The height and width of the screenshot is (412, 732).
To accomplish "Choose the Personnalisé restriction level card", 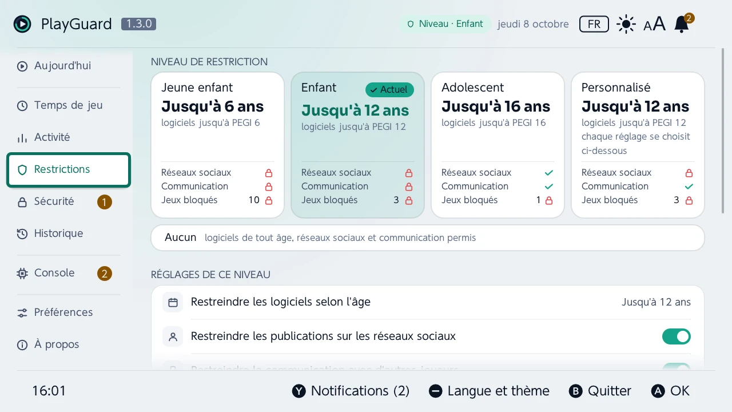I will [638, 145].
